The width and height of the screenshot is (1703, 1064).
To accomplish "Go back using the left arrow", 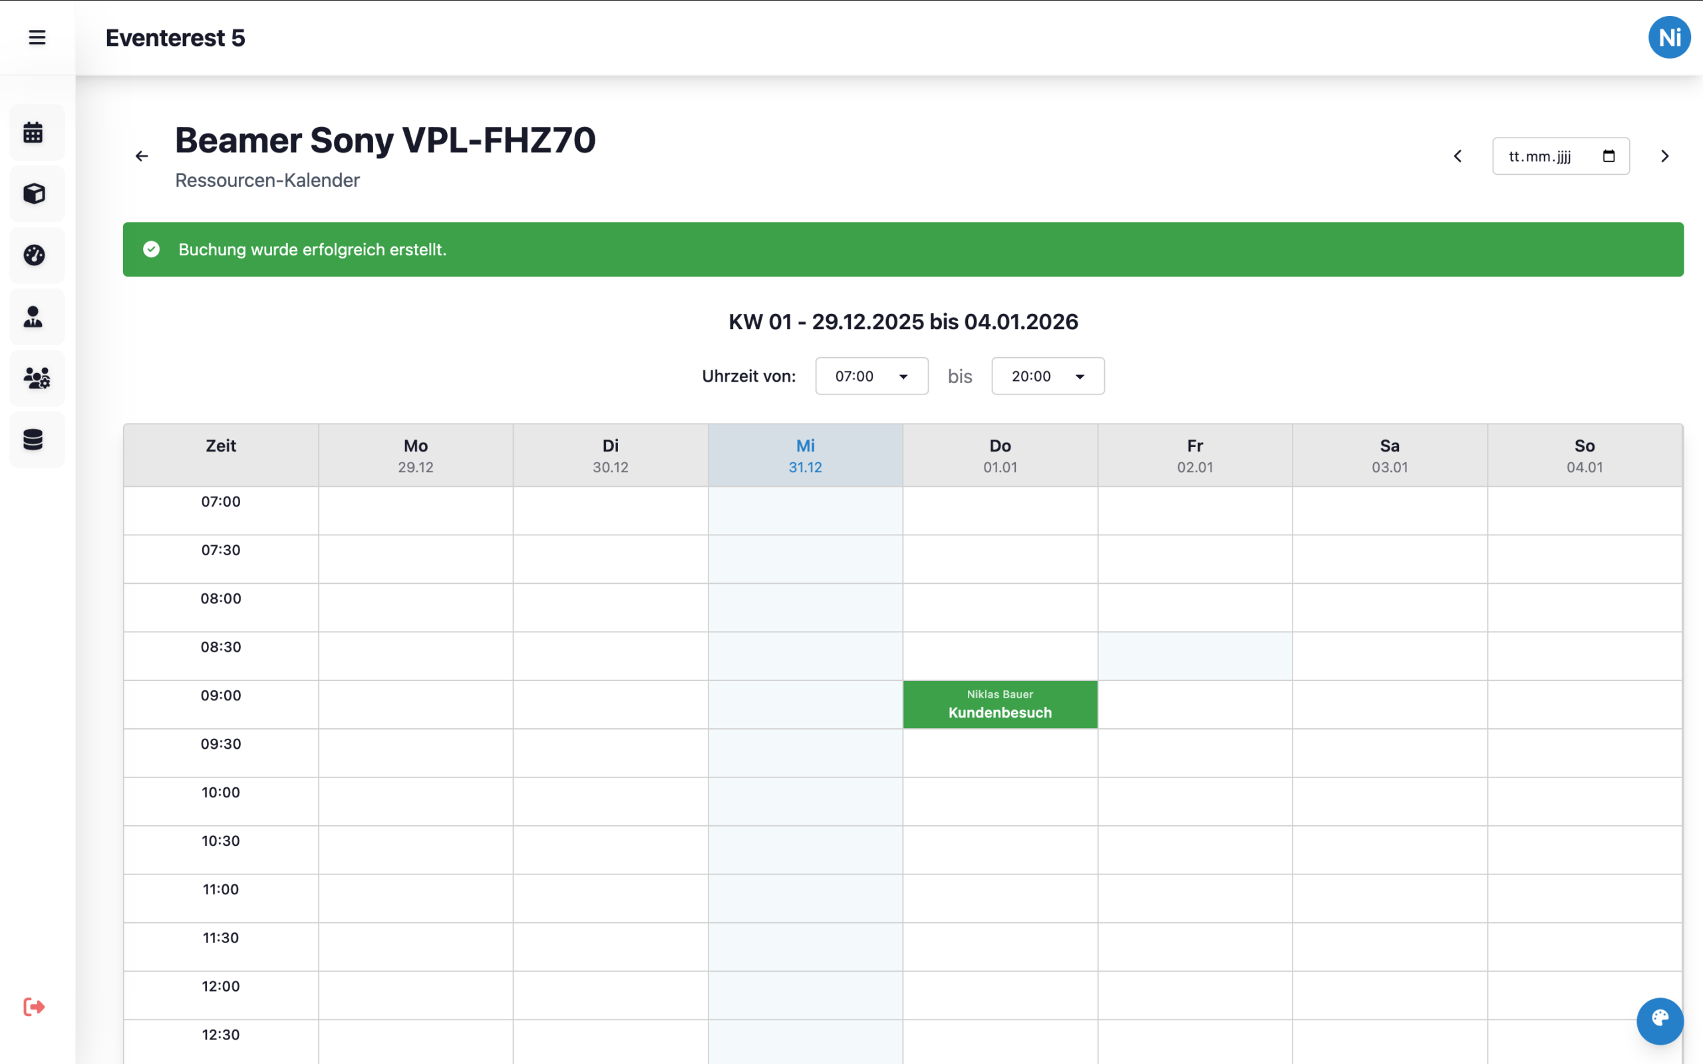I will (142, 156).
